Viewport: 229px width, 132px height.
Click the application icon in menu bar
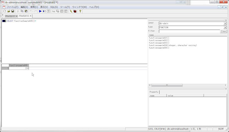tap(4, 7)
